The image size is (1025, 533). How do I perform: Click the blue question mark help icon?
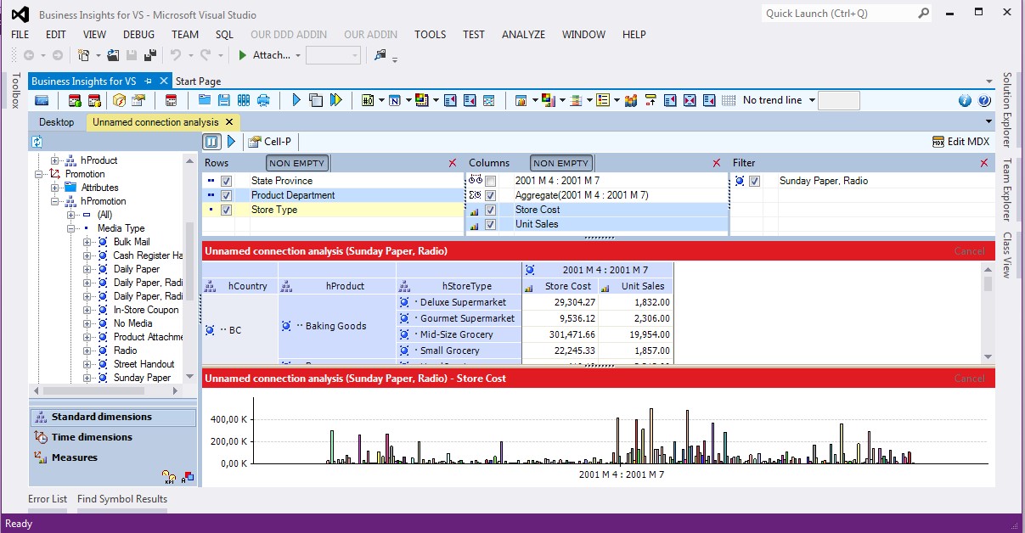[984, 100]
